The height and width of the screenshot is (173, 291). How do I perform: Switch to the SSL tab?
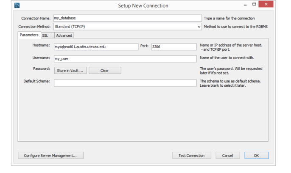pyautogui.click(x=48, y=36)
